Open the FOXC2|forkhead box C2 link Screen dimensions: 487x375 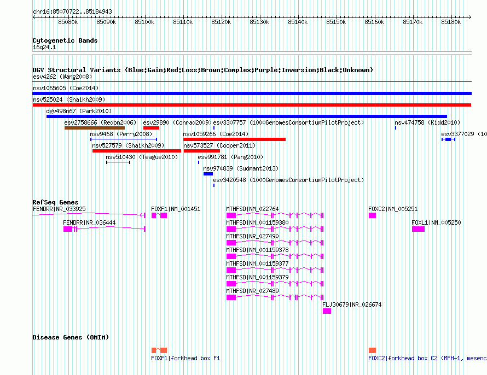427,358
